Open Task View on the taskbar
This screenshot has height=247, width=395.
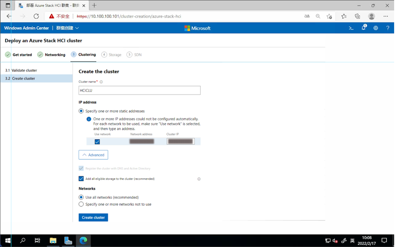[x=37, y=240]
